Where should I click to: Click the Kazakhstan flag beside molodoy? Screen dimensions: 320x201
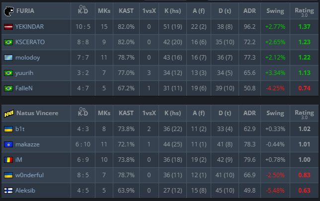point(8,58)
